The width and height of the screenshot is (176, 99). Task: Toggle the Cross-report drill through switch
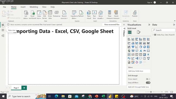[148, 79]
